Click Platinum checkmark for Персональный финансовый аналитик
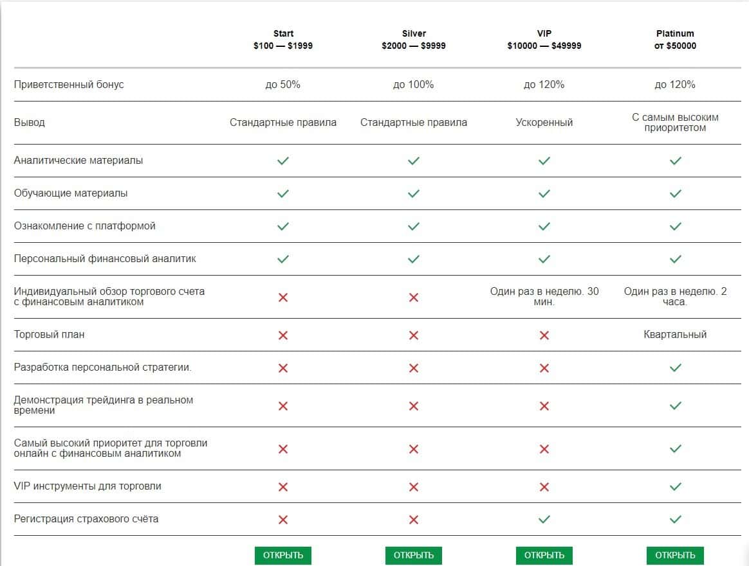Screen dimensions: 749x566 (675, 259)
